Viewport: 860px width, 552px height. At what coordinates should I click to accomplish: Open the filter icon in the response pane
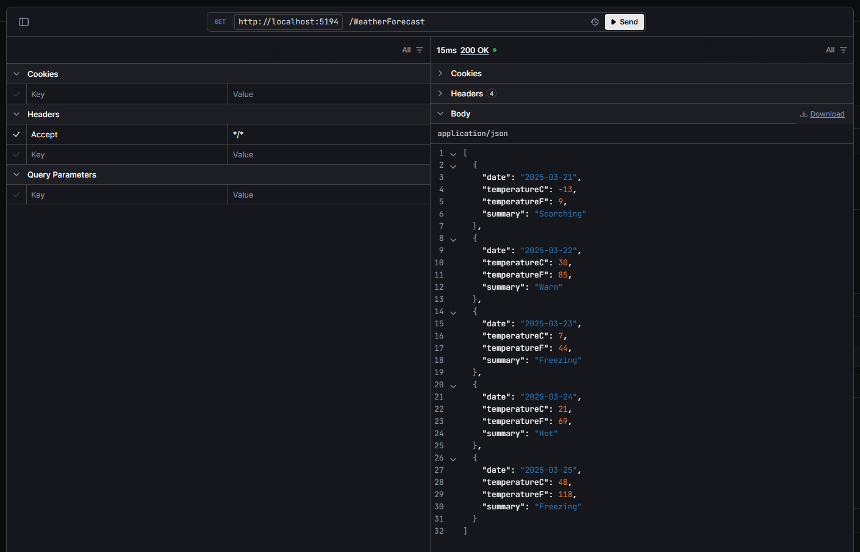844,50
